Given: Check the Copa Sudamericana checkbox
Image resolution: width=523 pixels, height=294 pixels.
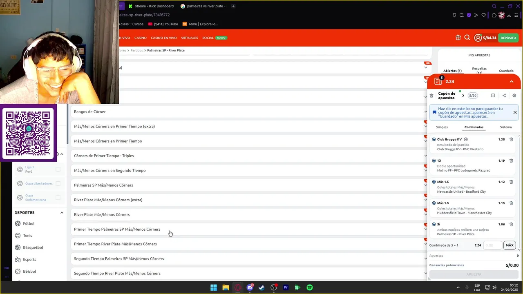Looking at the screenshot, I should click(58, 198).
